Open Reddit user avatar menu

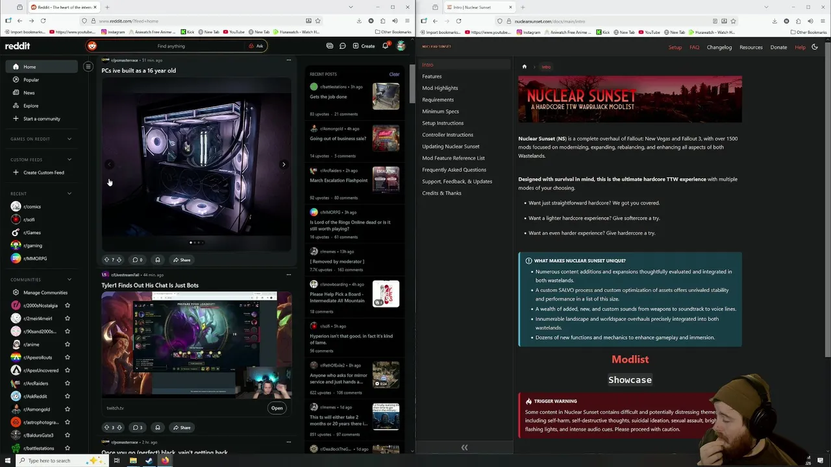401,46
